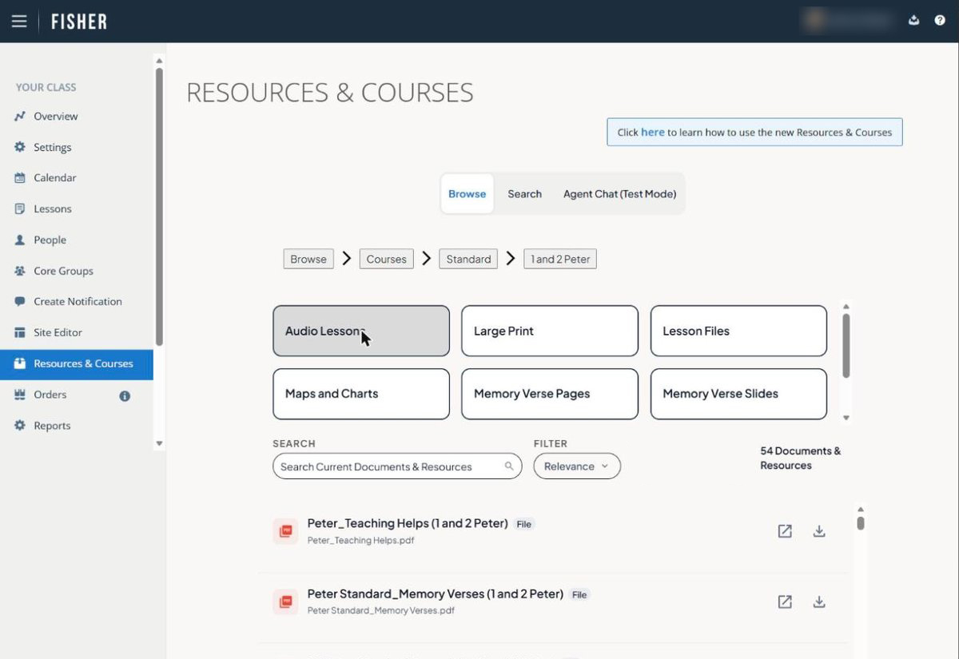This screenshot has width=959, height=659.
Task: Open the Memory Verse Pages folder
Action: tap(550, 394)
